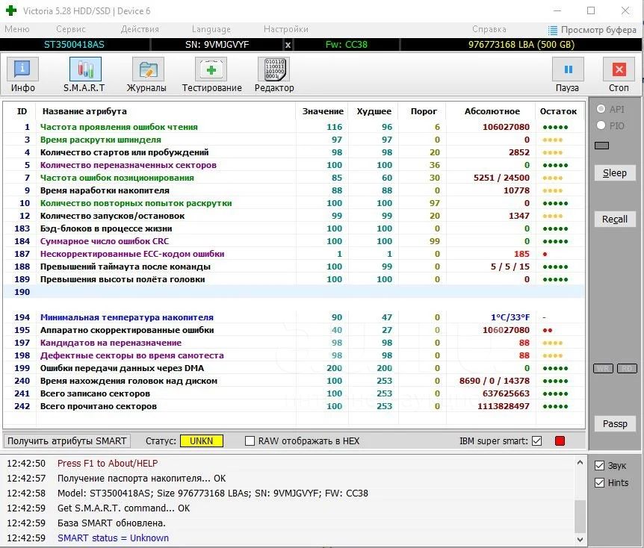Click the green cross Victoria app icon
This screenshot has width=644, height=548.
pyautogui.click(x=11, y=10)
